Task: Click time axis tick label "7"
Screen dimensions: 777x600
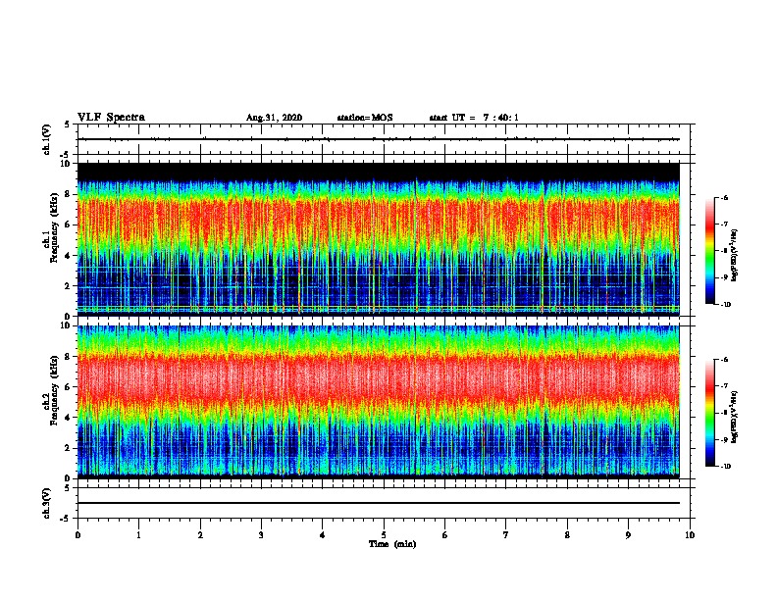Action: (506, 535)
